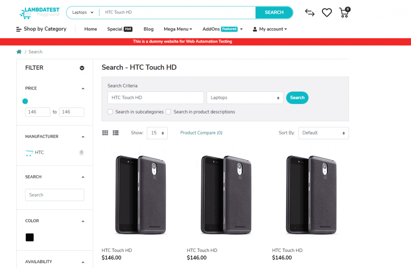This screenshot has width=411, height=268.
Task: Collapse the Filter panel arrow icon
Action: [x=82, y=68]
